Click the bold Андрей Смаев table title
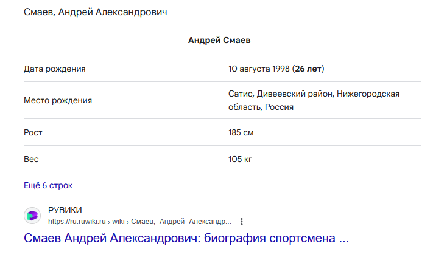447x255 pixels. click(219, 40)
